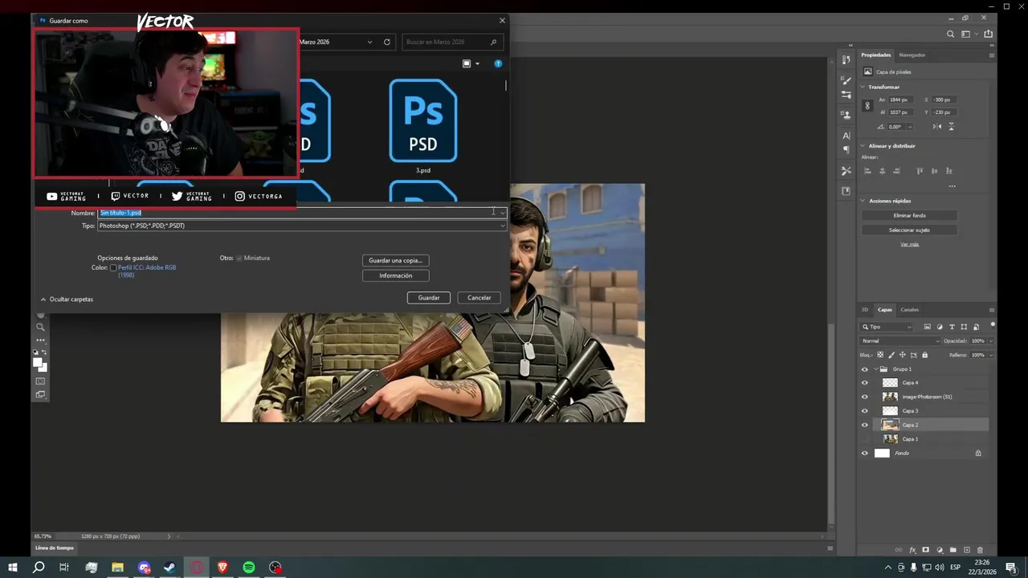Refresh the folder in Guardar como dialog
This screenshot has height=578, width=1028.
pos(387,42)
